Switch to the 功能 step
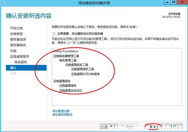 point(13,51)
